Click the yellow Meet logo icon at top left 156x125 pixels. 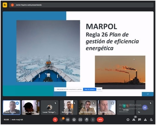coord(5,5)
